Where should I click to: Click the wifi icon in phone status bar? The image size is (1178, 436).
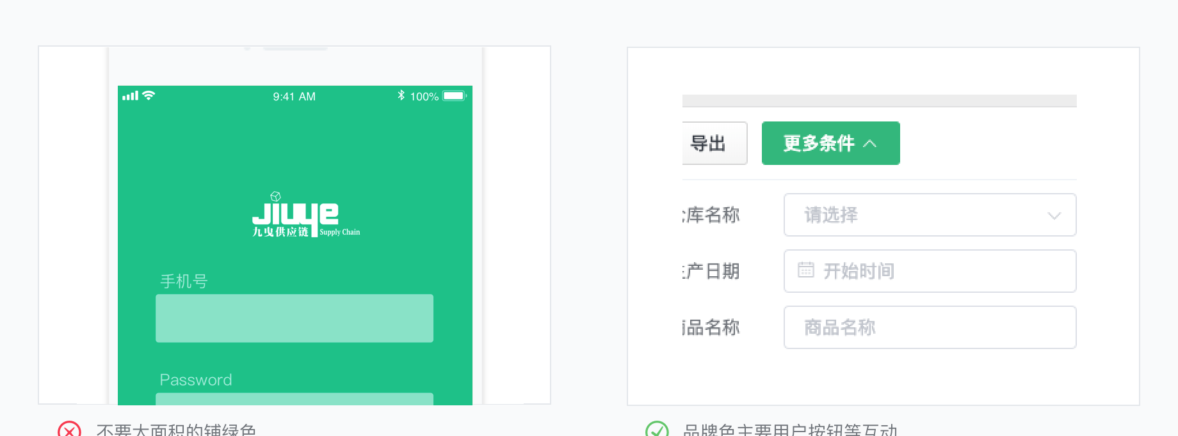pyautogui.click(x=149, y=95)
